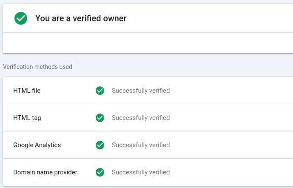Expand the HTML tag method label
Image resolution: width=293 pixels, height=188 pixels.
coord(27,118)
